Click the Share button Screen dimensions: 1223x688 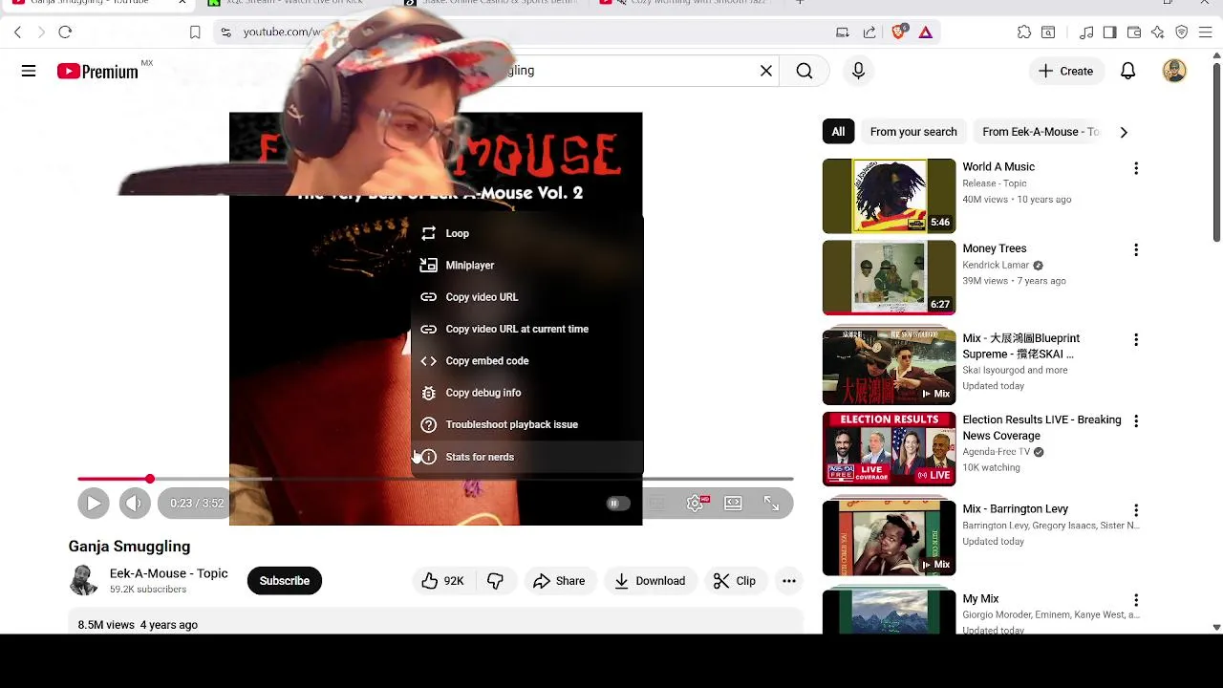click(559, 581)
